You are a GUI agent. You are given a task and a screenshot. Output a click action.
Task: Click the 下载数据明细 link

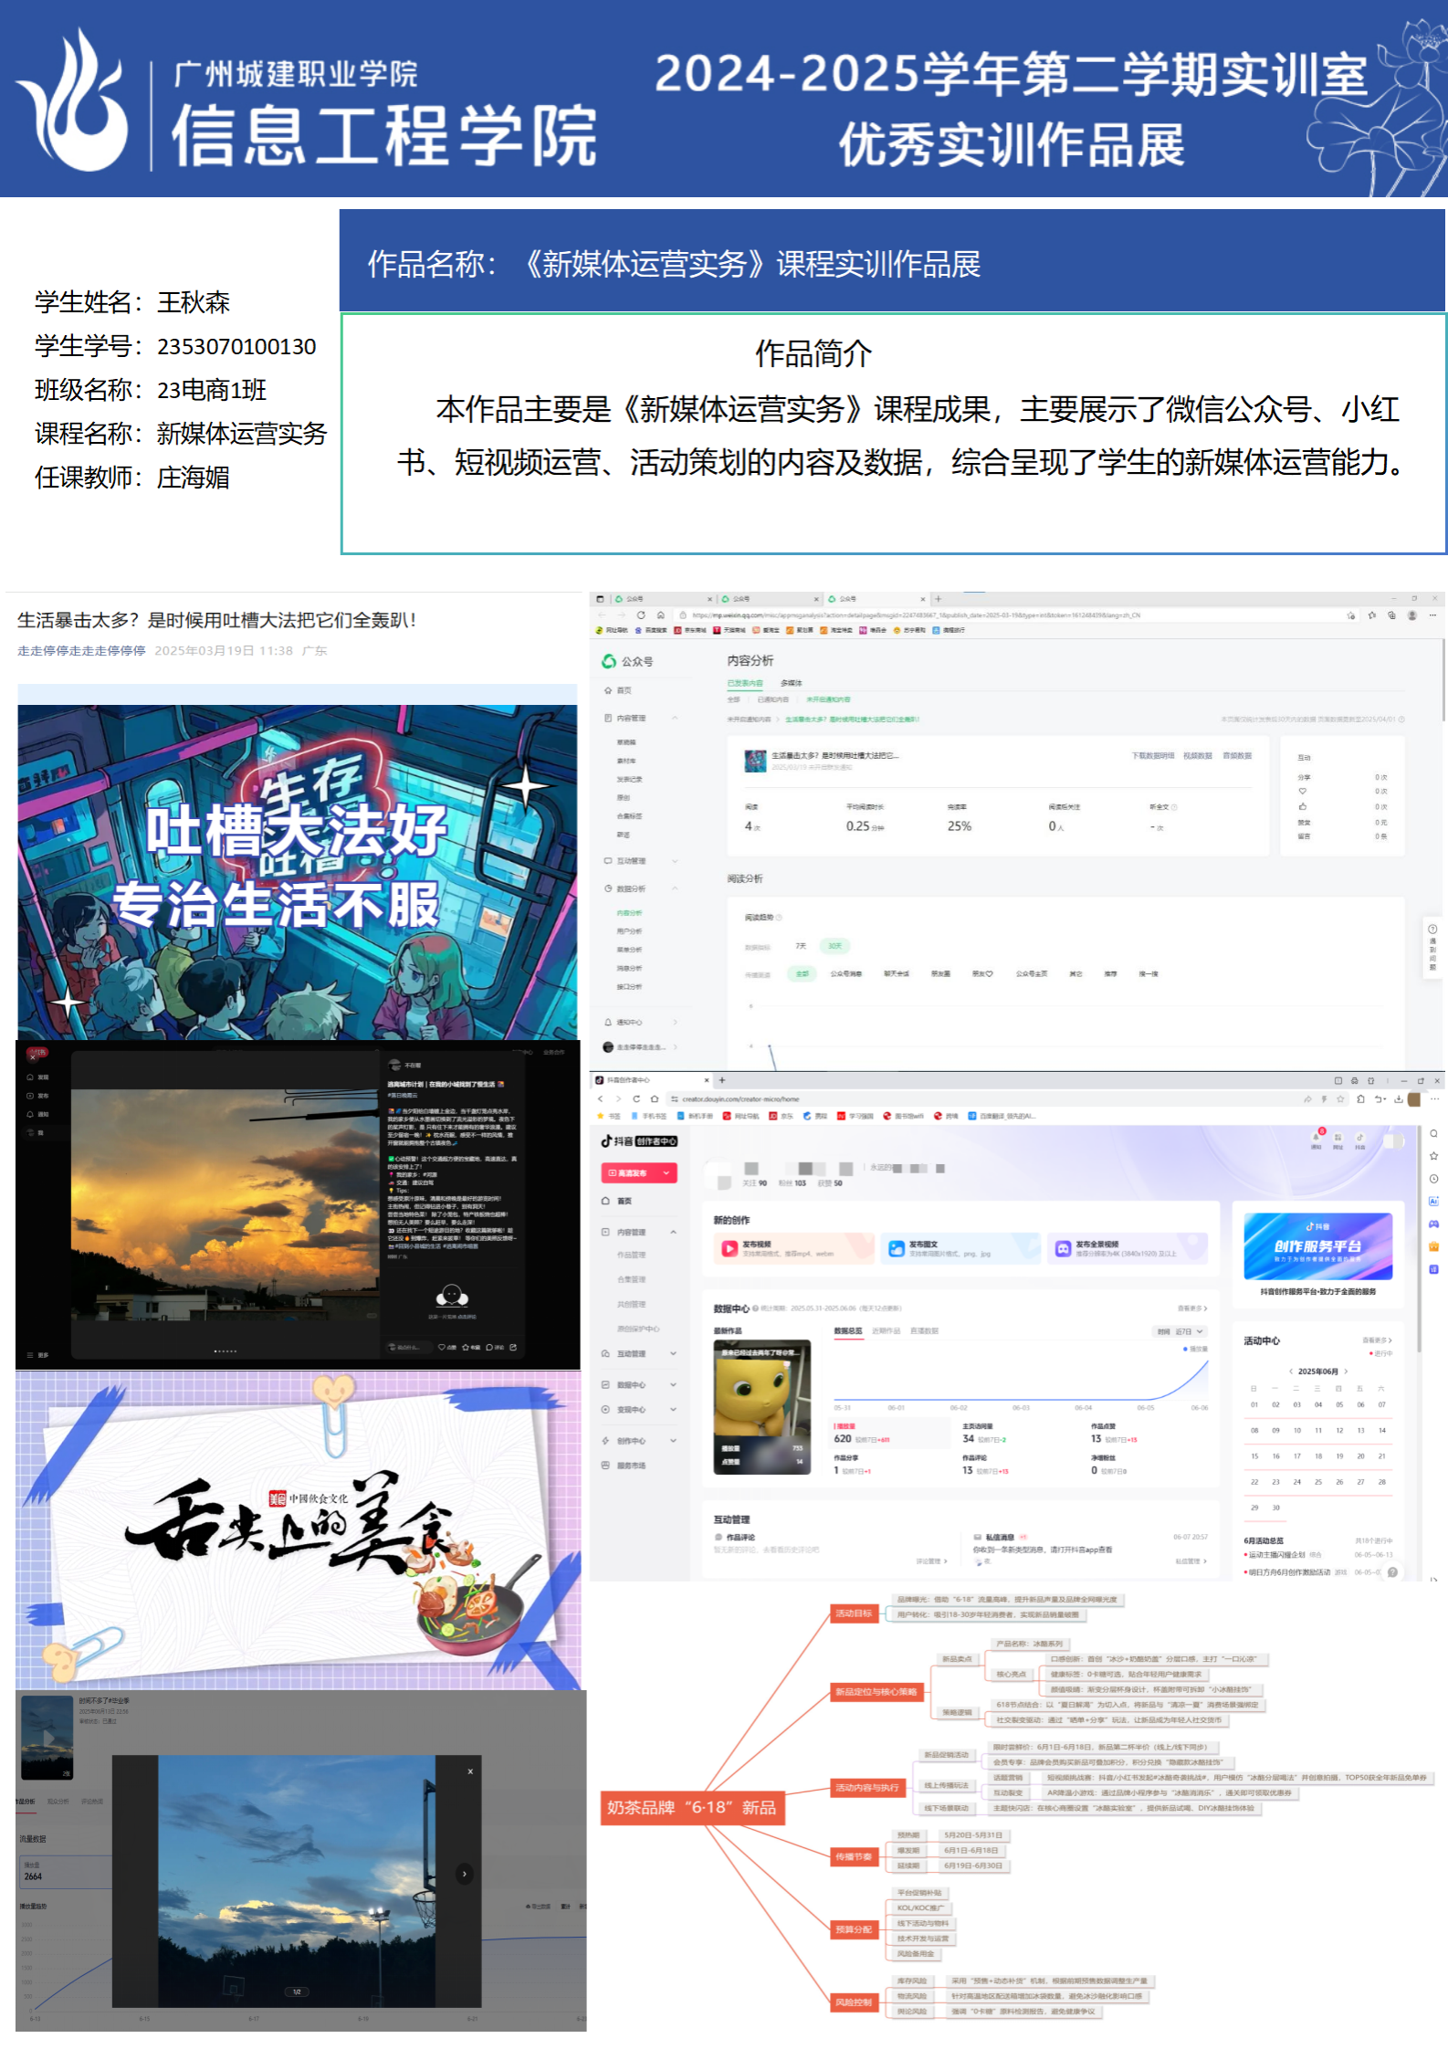pos(1152,756)
